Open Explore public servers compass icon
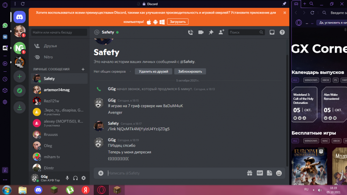This screenshot has height=195, width=347. pos(19,90)
